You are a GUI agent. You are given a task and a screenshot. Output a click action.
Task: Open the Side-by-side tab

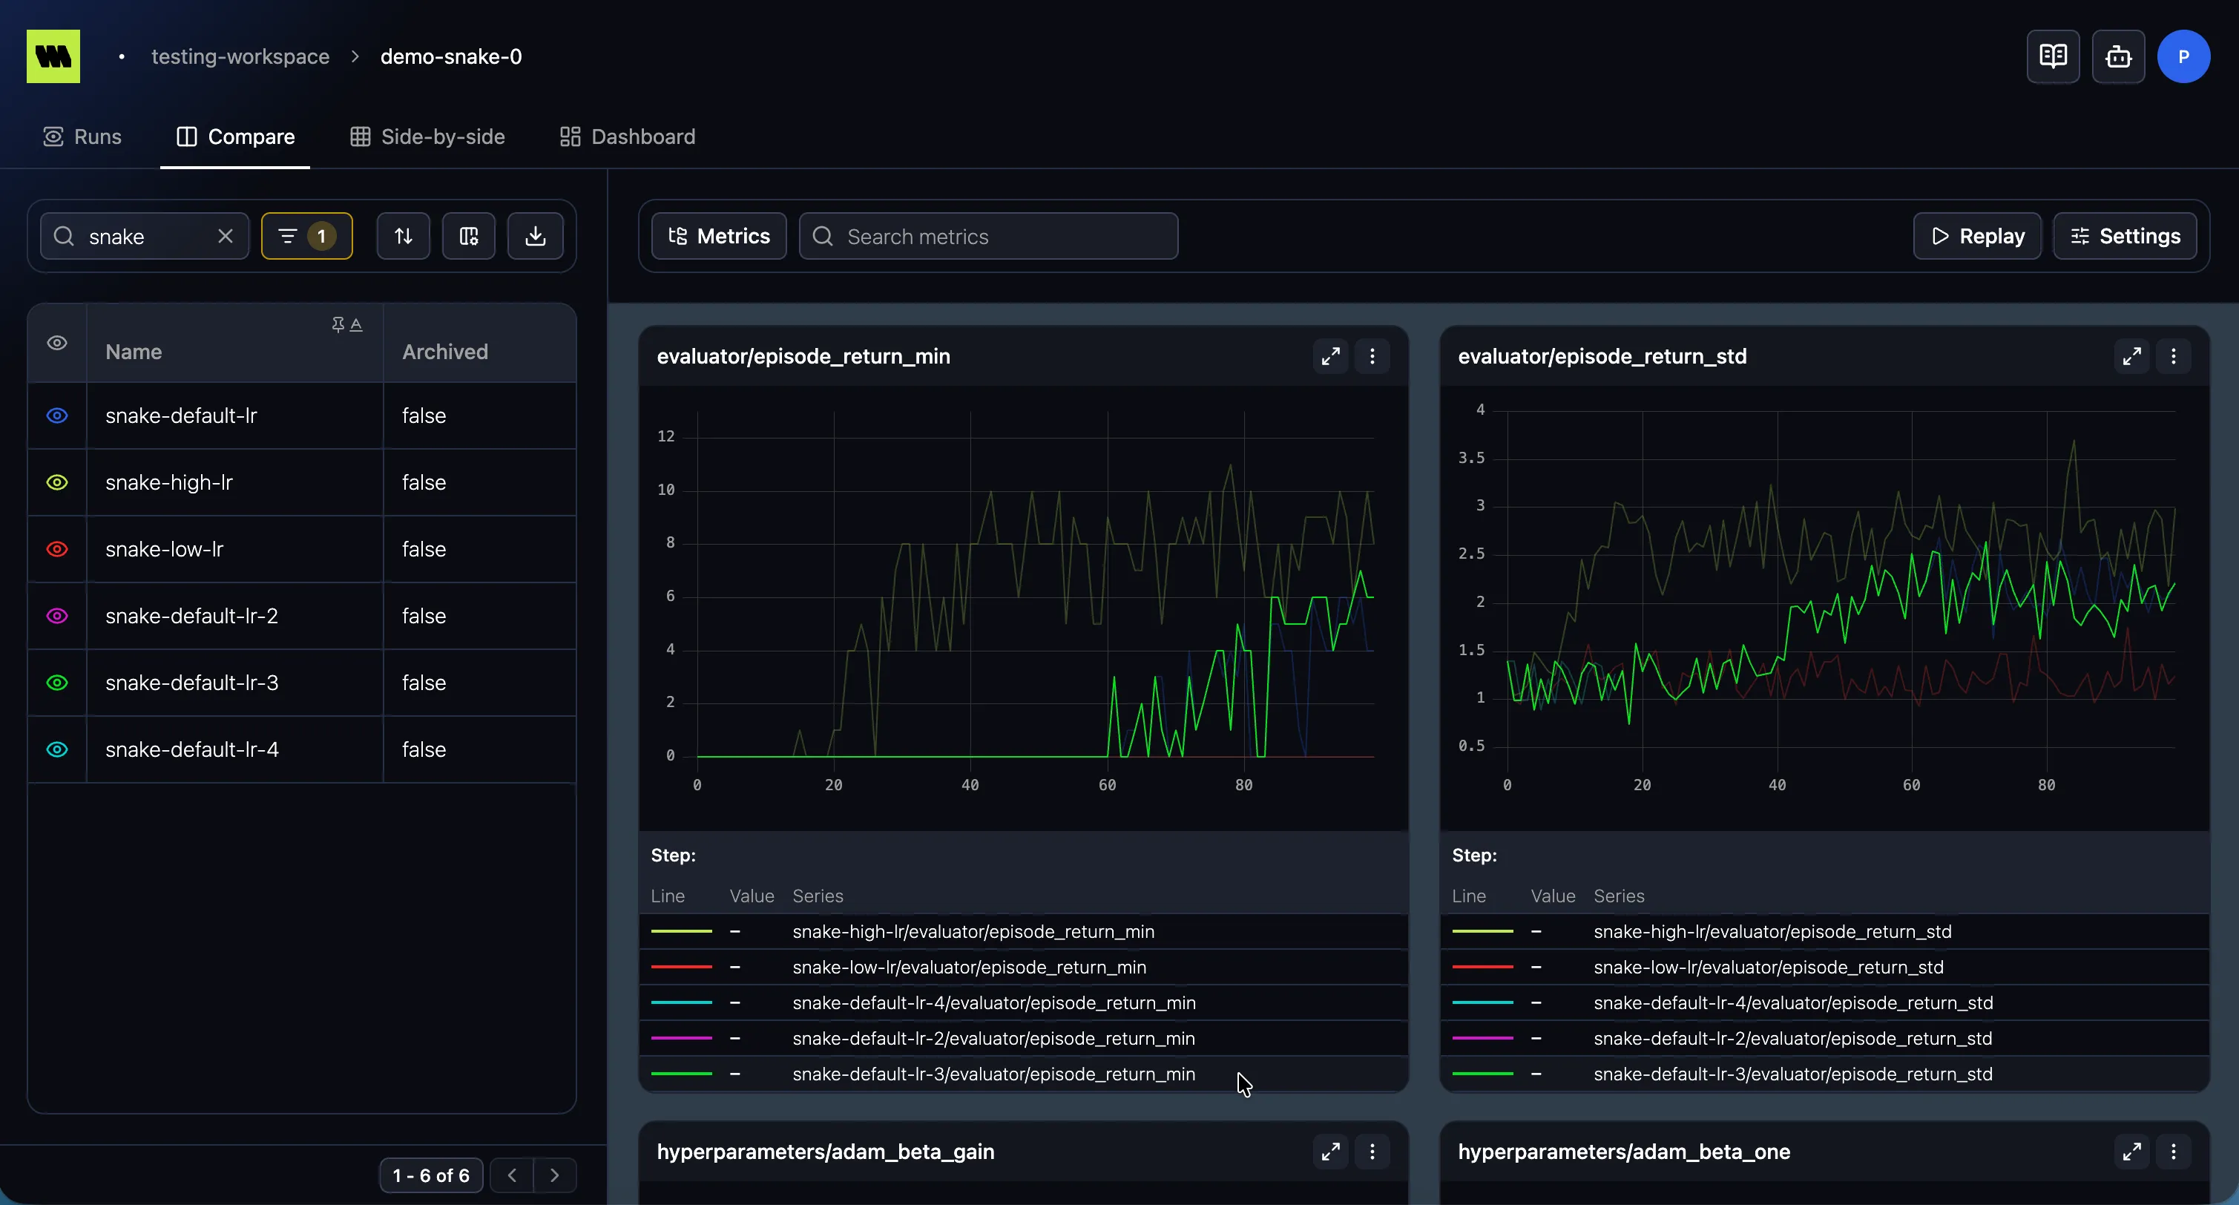click(x=427, y=137)
